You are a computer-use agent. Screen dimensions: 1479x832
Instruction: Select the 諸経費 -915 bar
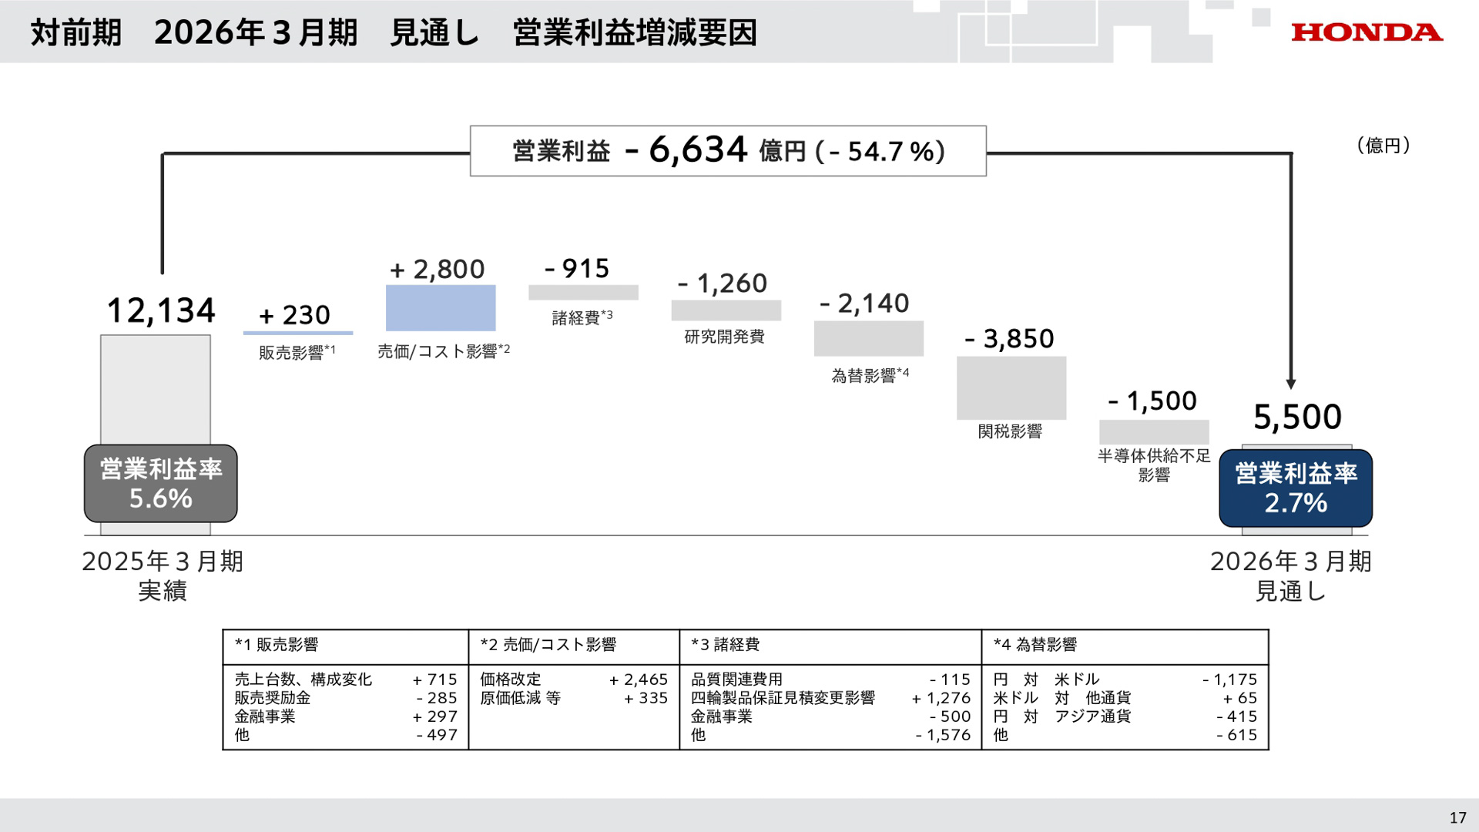pos(583,292)
